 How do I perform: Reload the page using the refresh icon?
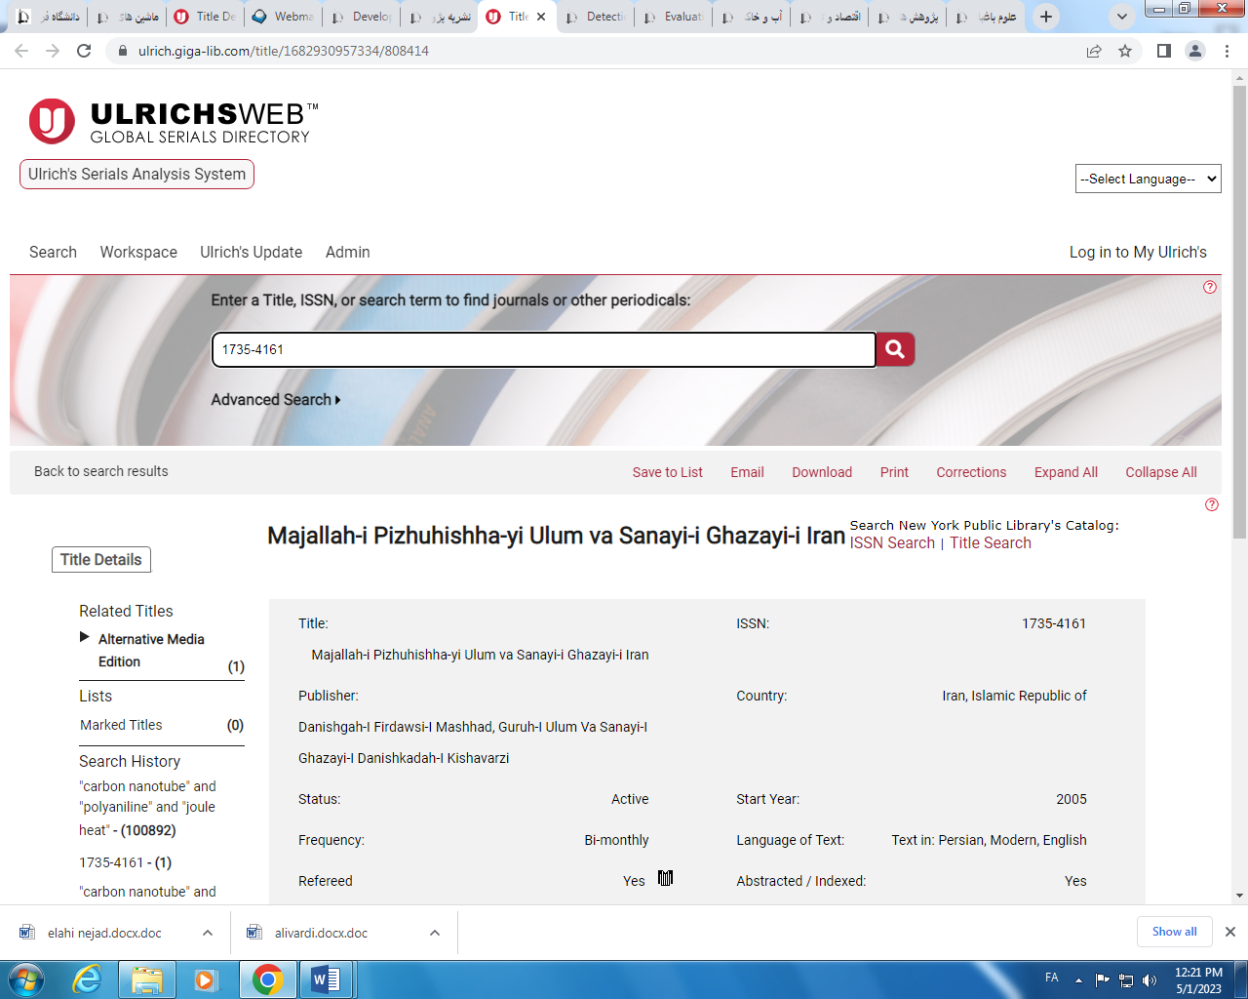pyautogui.click(x=84, y=51)
